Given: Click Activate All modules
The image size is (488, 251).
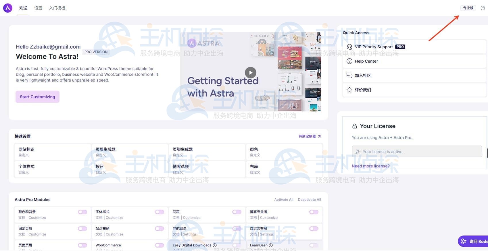Looking at the screenshot, I should (x=284, y=200).
